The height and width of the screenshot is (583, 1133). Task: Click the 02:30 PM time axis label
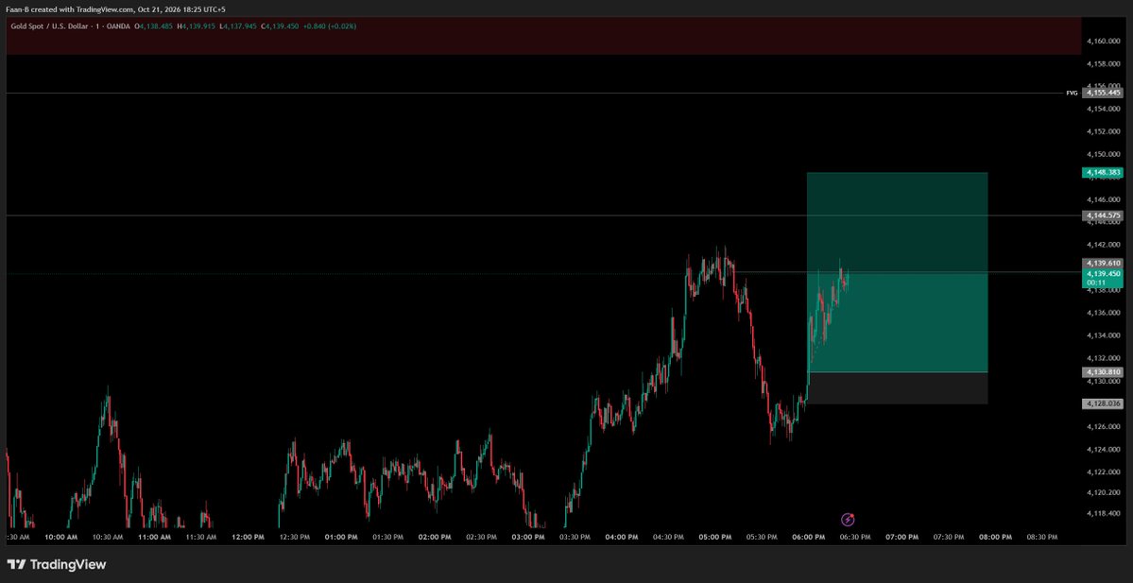[x=481, y=537]
